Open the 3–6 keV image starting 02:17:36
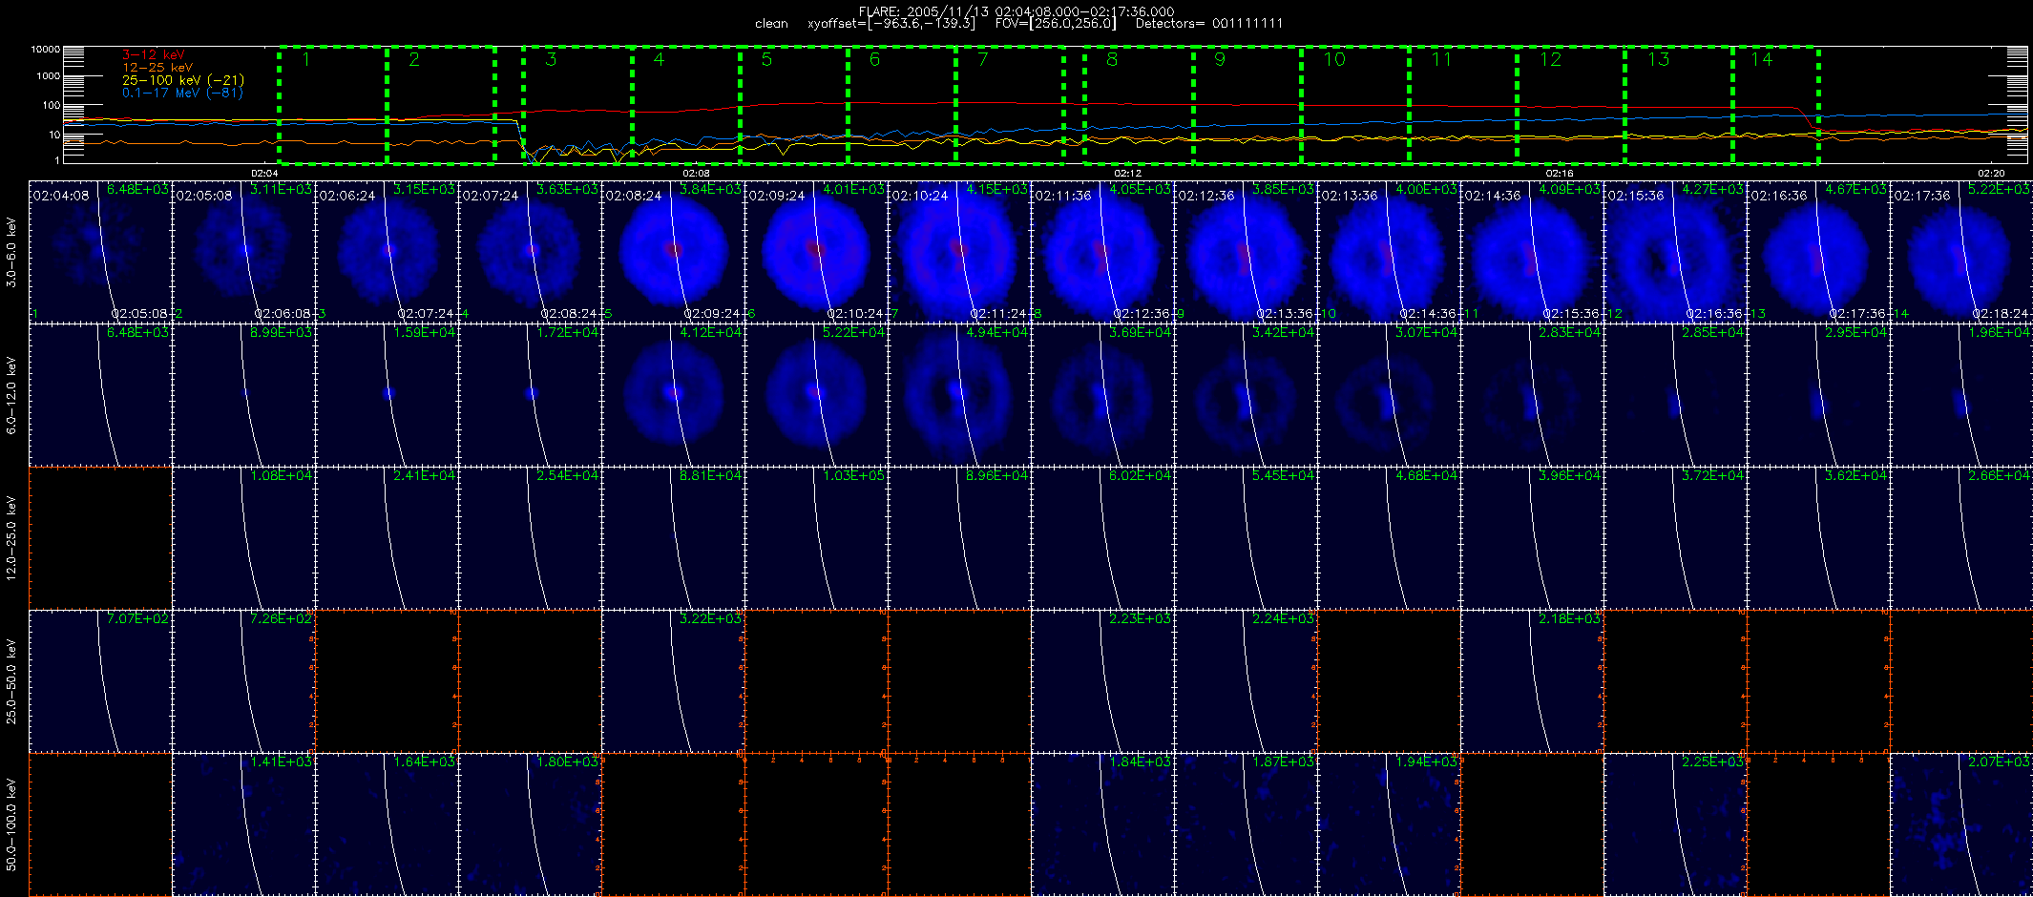 (1961, 251)
